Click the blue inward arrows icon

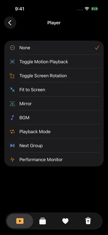pos(12,90)
